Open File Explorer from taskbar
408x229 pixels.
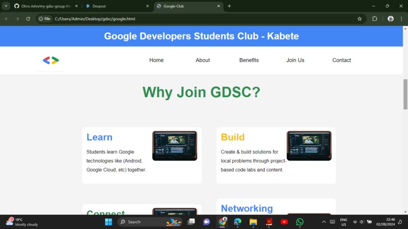point(253,222)
